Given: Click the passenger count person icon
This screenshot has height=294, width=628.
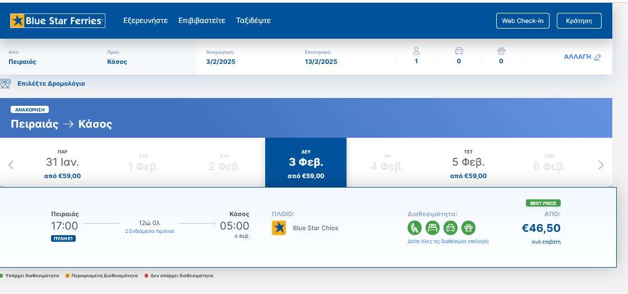Looking at the screenshot, I should point(416,51).
